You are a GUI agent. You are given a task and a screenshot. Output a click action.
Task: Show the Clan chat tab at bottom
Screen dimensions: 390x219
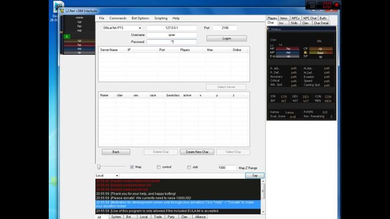tap(185, 217)
